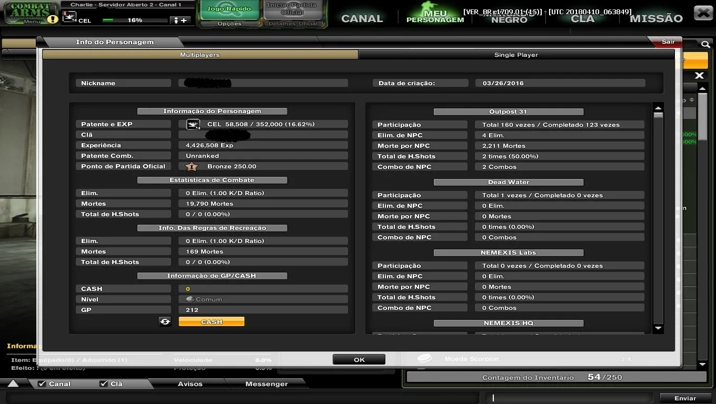Click the yellow exclamation alert icon
The height and width of the screenshot is (404, 716).
coord(53,19)
